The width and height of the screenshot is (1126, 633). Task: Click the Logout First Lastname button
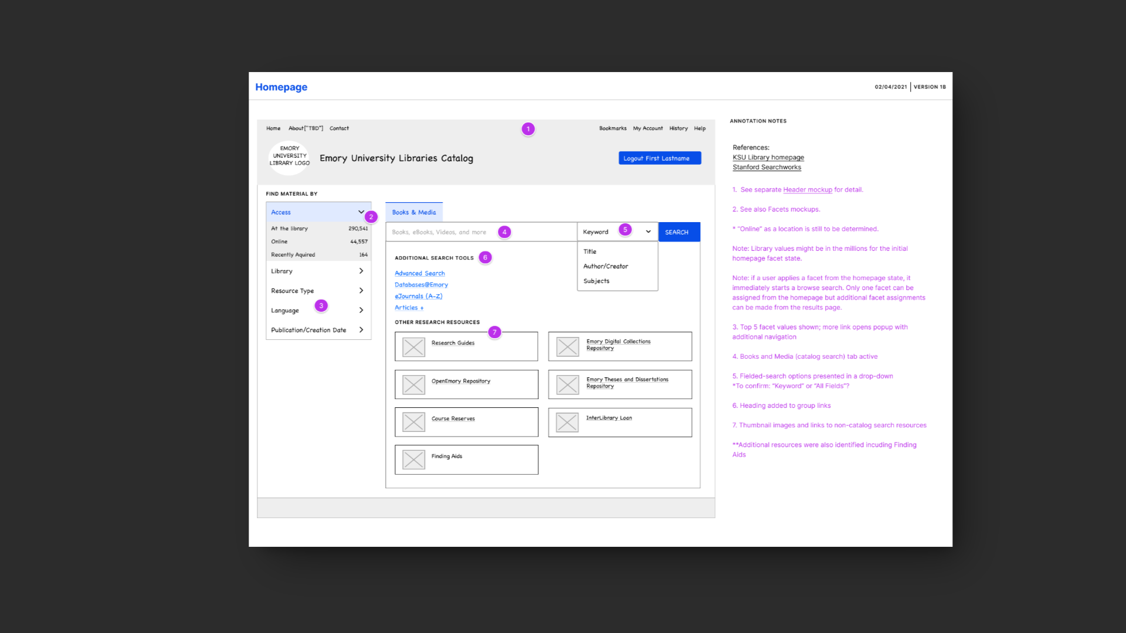click(659, 158)
